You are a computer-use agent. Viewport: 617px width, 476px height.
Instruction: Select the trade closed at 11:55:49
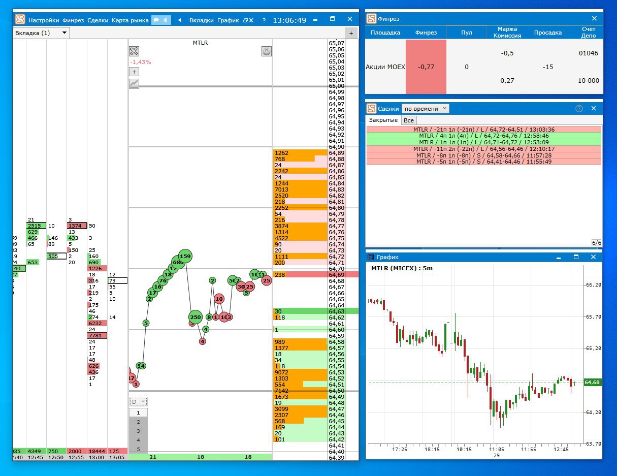(483, 162)
